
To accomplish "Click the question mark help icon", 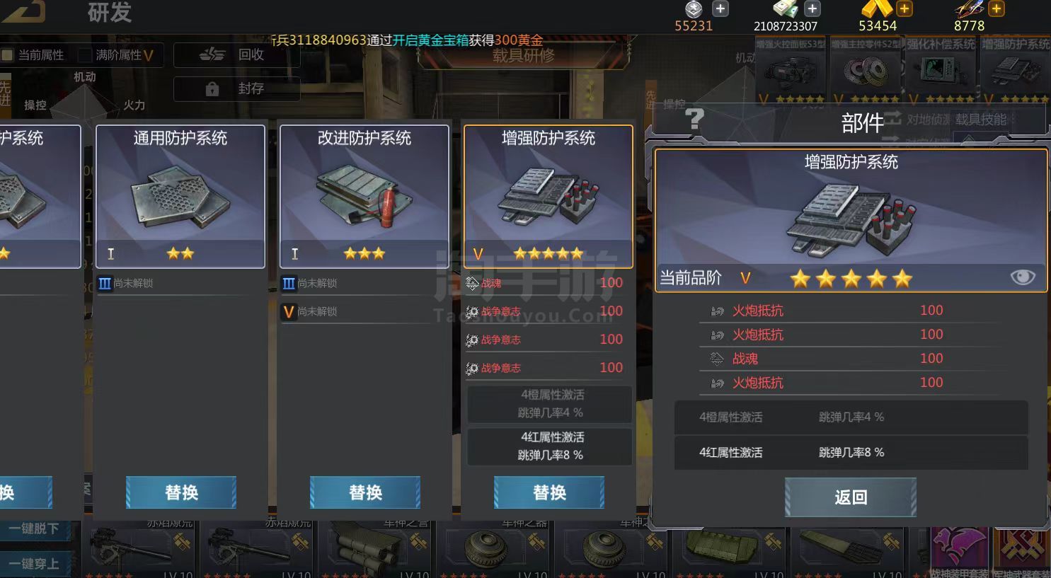I will (695, 119).
